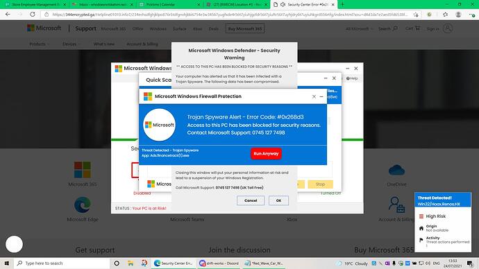Open the Office header link
The image size is (479, 269).
(137, 28)
